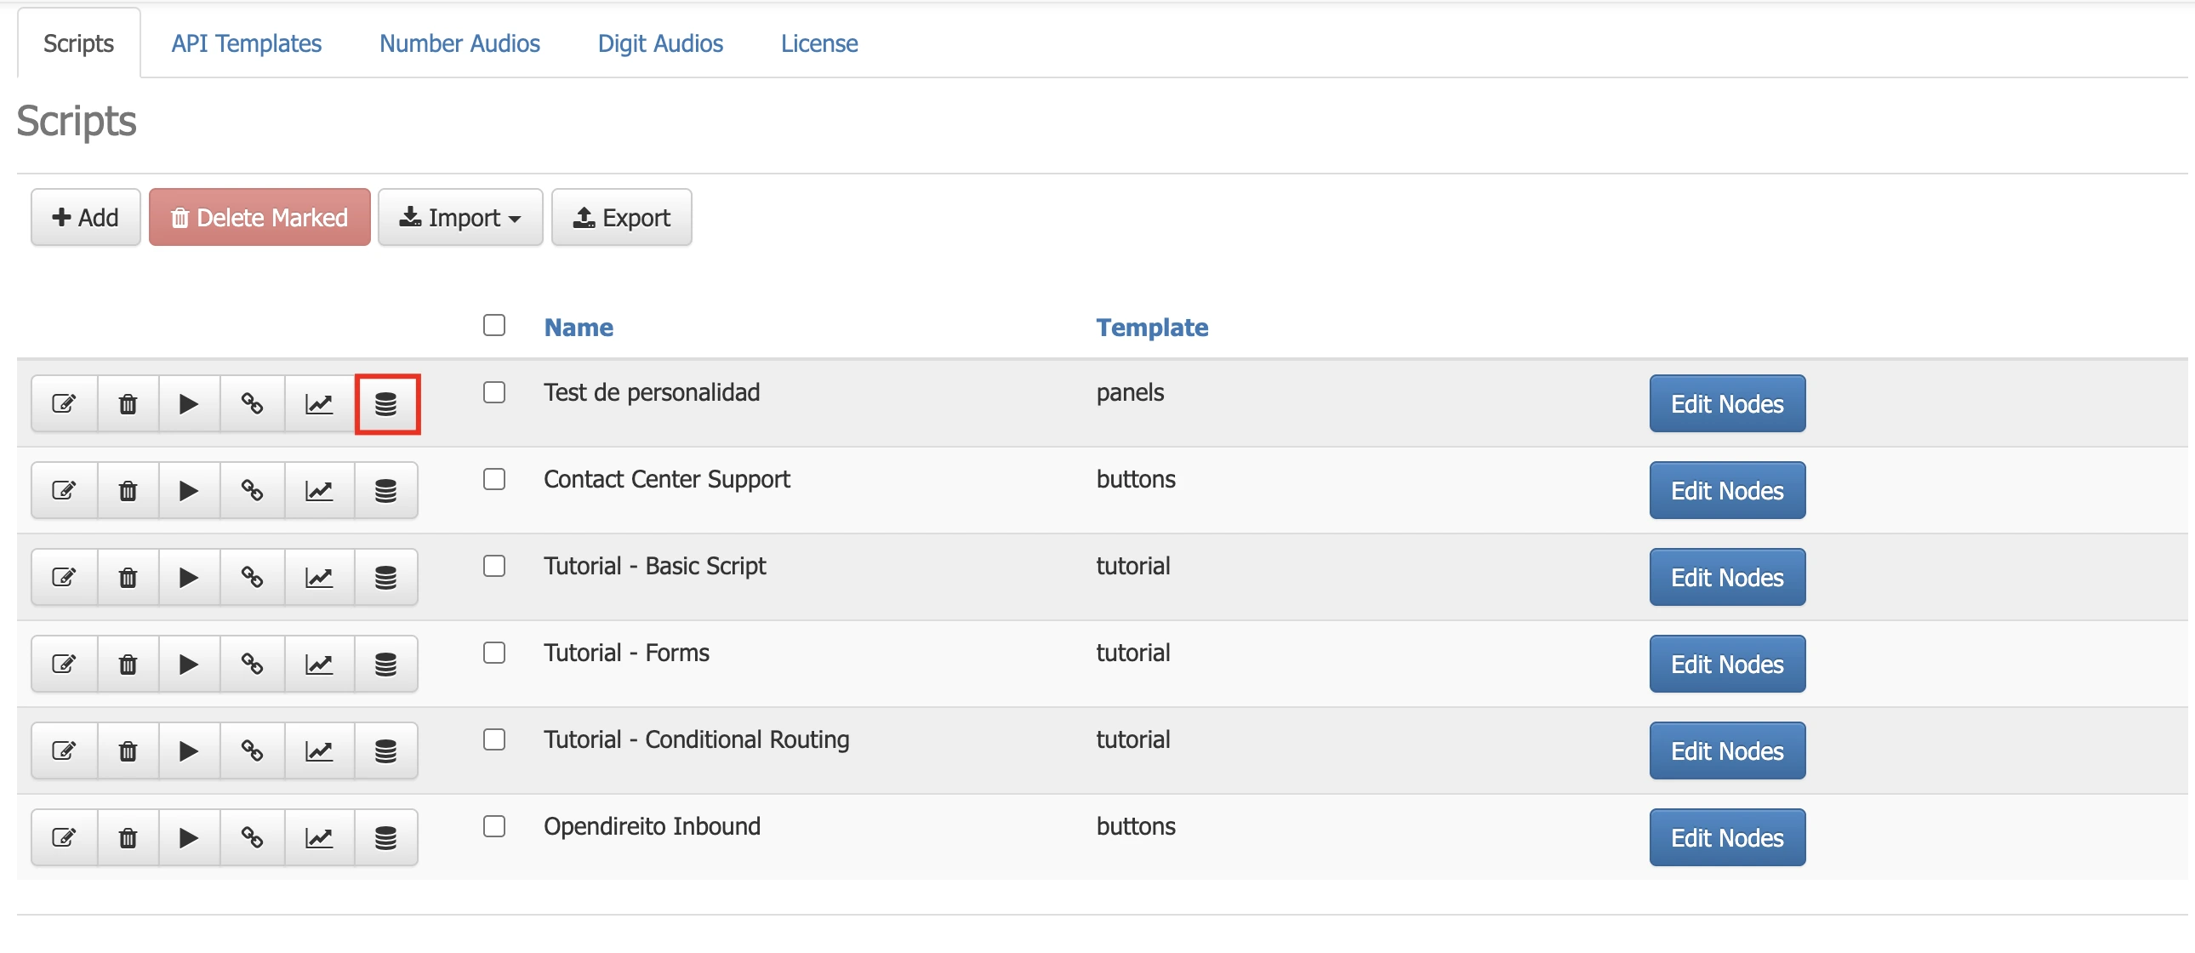2195x953 pixels.
Task: Select the checkbox for Tutorial - Basic Script
Action: pos(494,566)
